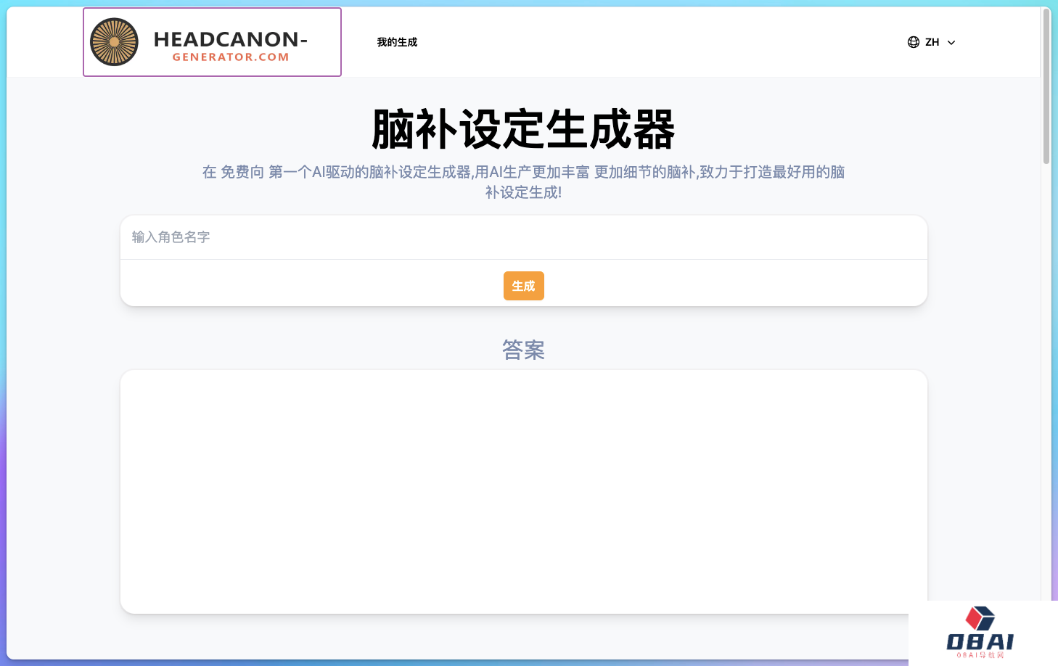1058x666 pixels.
Task: Open the ZH language selector
Action: coord(932,42)
